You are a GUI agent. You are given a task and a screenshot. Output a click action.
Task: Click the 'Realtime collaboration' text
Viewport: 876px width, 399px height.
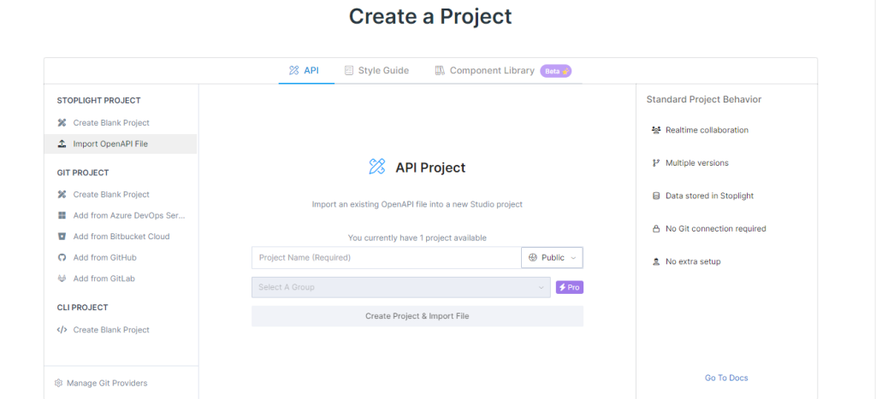[707, 130]
